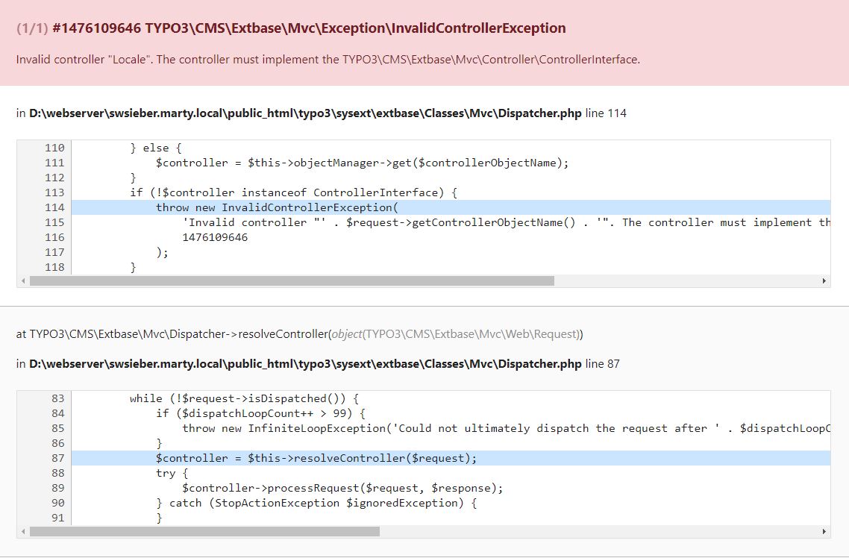This screenshot has height=558, width=849.
Task: Click code line 'catch (StopActionException $ignoredException)'
Action: click(x=316, y=503)
